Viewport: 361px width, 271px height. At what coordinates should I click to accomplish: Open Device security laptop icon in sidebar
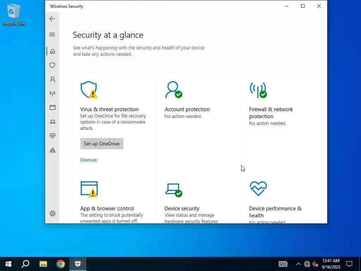point(53,122)
